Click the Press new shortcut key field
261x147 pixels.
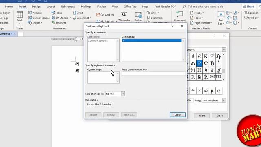(x=153, y=73)
